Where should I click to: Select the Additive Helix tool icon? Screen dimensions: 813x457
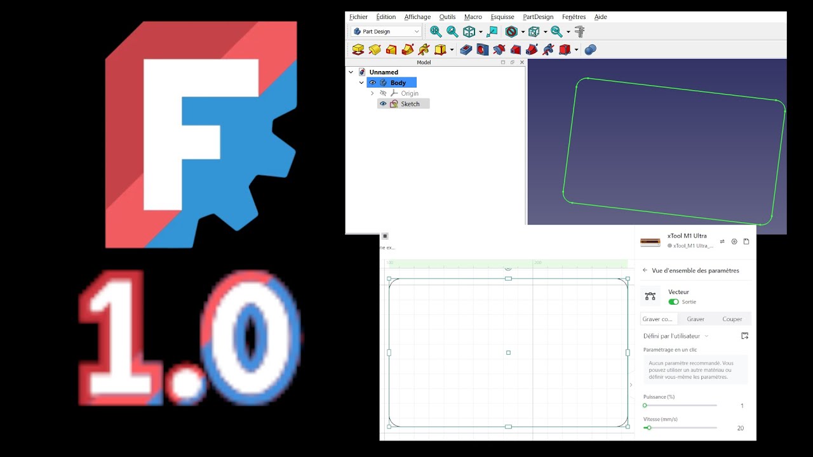pos(424,50)
